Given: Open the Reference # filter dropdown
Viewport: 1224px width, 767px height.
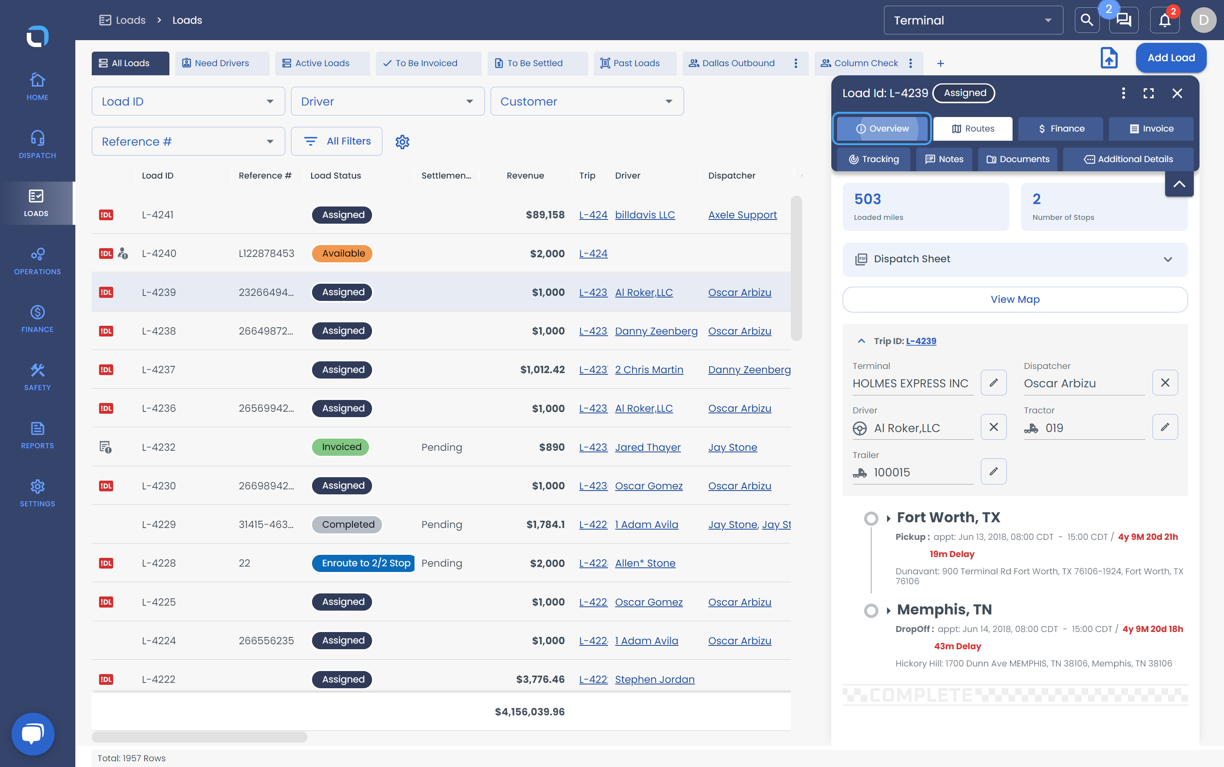Looking at the screenshot, I should [x=188, y=141].
